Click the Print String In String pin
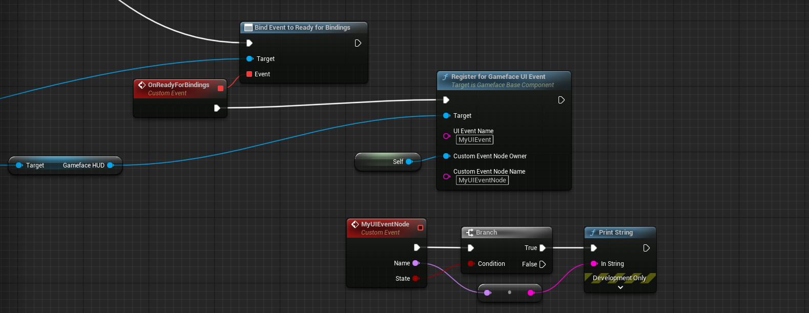 tap(594, 264)
